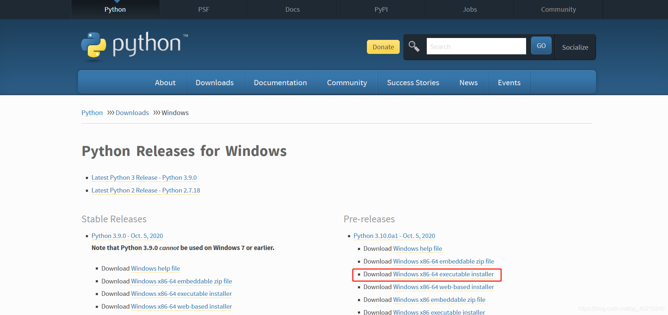Open Latest Python 3 Release - Python 3.9.0 link
The height and width of the screenshot is (315, 668).
coord(144,178)
